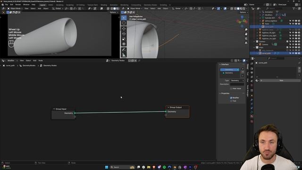The width and height of the screenshot is (302, 170).
Task: Open the Window menu
Action: 26,5
